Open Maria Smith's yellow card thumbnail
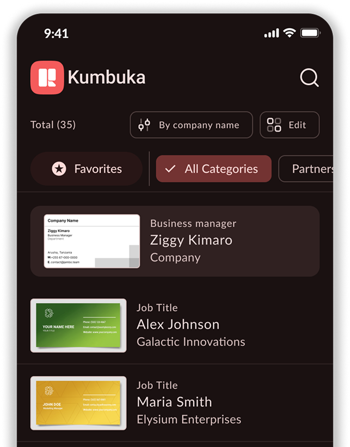Image resolution: width=350 pixels, height=447 pixels. 78,403
